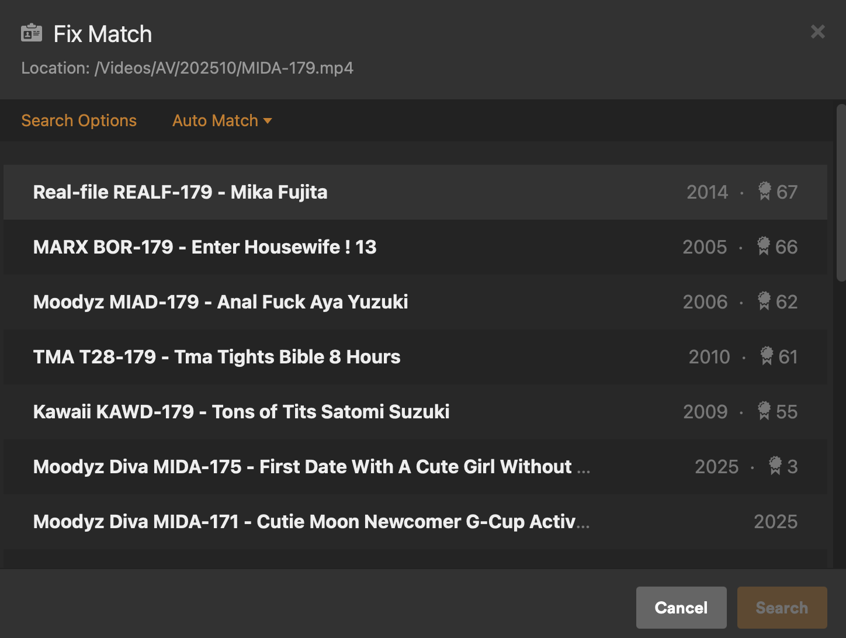Open Search Options
The width and height of the screenshot is (846, 638).
[79, 120]
